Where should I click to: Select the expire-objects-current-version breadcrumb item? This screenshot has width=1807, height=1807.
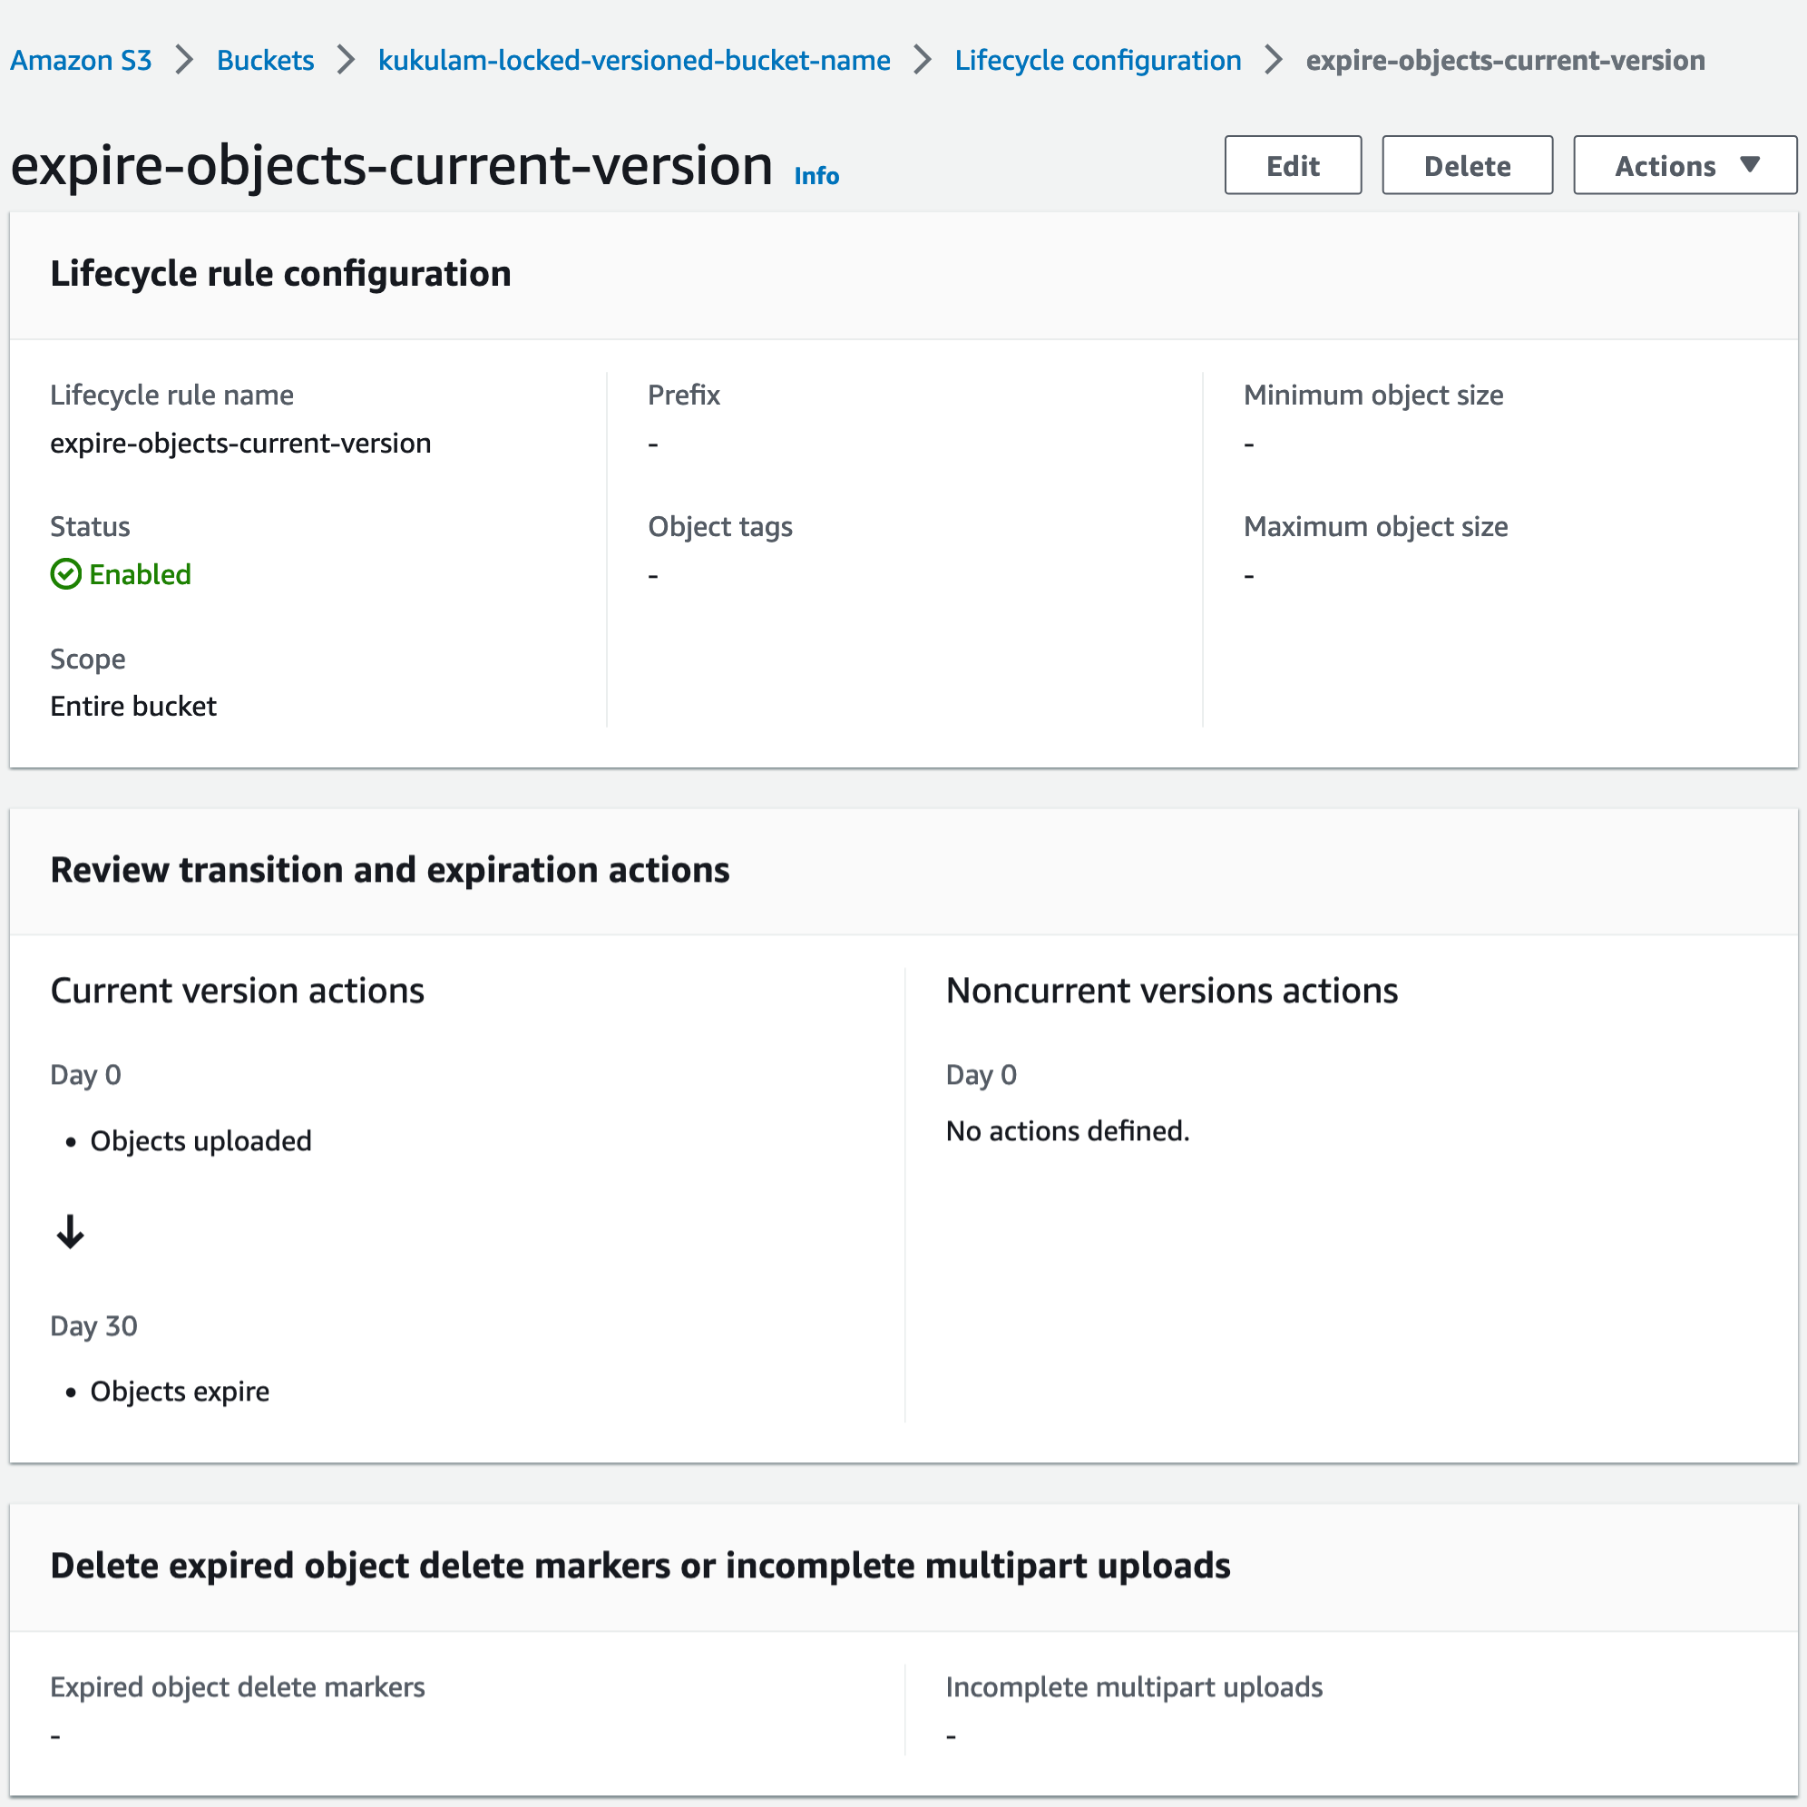pyautogui.click(x=1504, y=59)
